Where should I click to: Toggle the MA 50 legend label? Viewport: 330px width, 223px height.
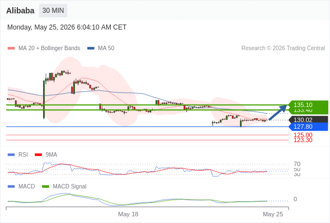[106, 49]
